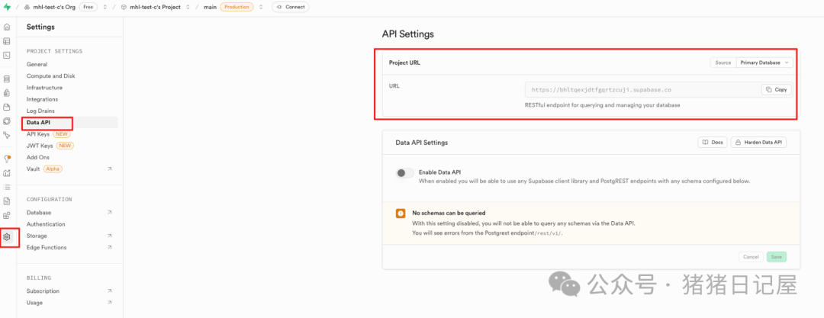824x318 pixels.
Task: Open Edge Functions configuration link
Action: click(x=47, y=248)
